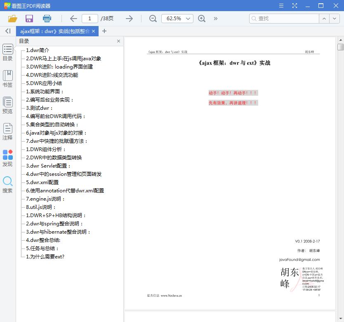344x322 pixels.
Task: Jump to 1.DWR+SP+HB结构说明
Action: coord(56,215)
